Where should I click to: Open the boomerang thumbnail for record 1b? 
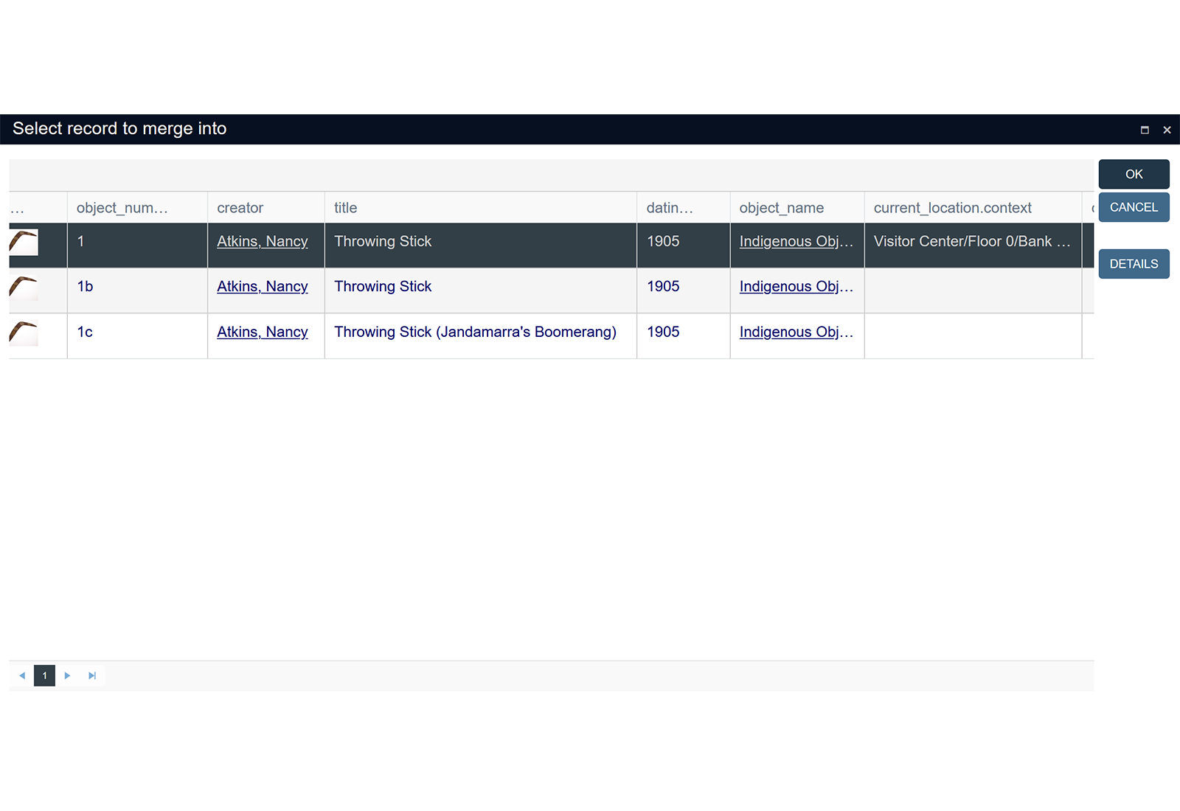pyautogui.click(x=24, y=288)
